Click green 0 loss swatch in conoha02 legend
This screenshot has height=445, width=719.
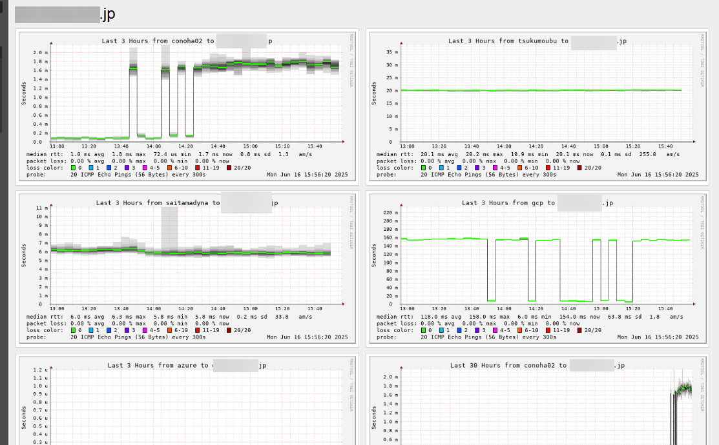[x=73, y=168]
